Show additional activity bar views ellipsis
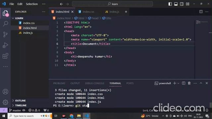 coord(5,66)
